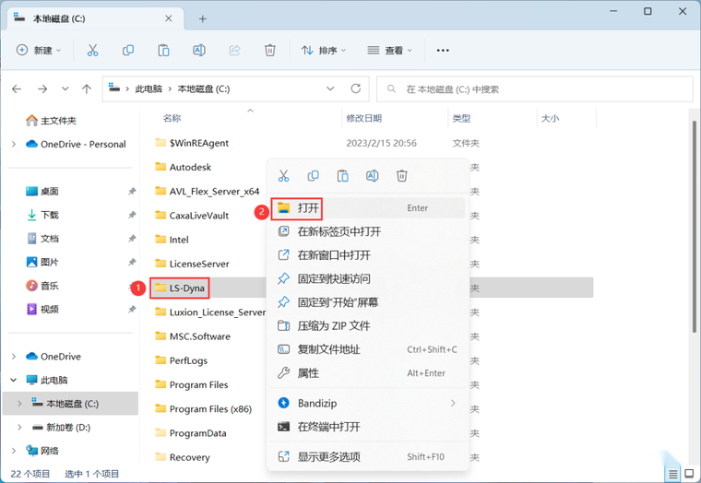Refresh the current folder view

point(356,88)
